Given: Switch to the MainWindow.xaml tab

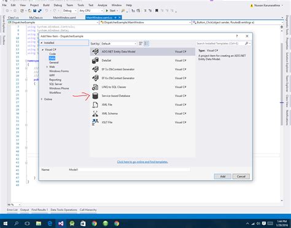Looking at the screenshot, I should point(64,18).
